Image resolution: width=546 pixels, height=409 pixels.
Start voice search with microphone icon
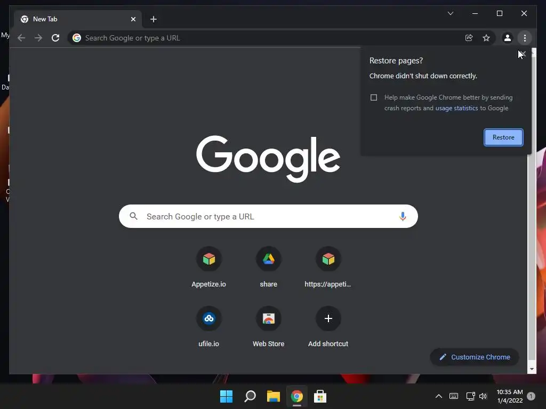pyautogui.click(x=403, y=216)
